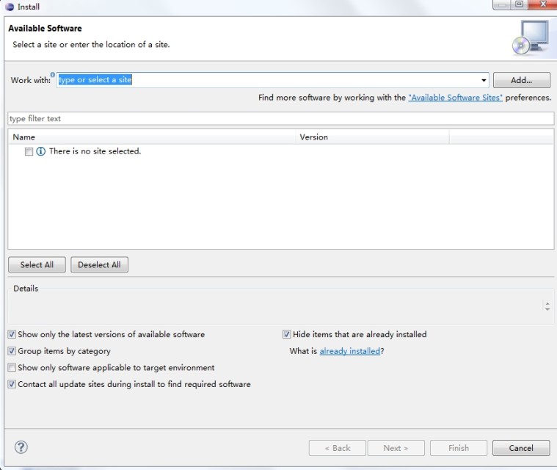Click the Select All button
This screenshot has width=557, height=470.
pyautogui.click(x=37, y=264)
